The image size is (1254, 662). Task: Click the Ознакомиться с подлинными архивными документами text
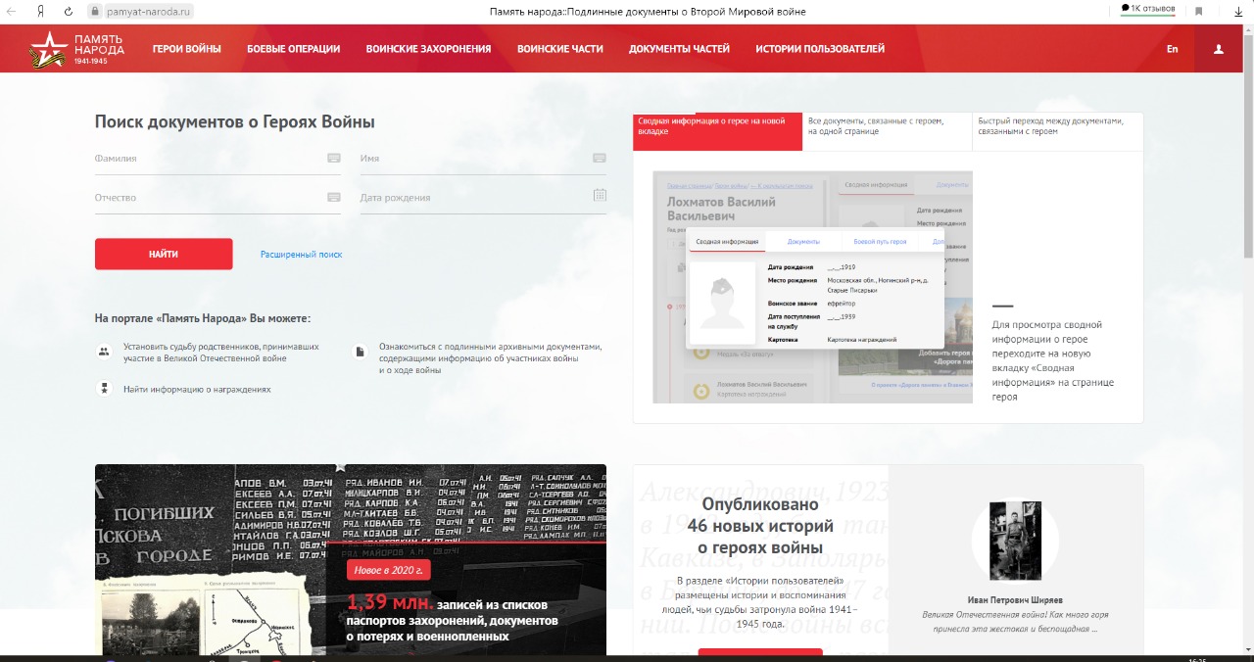pos(491,358)
